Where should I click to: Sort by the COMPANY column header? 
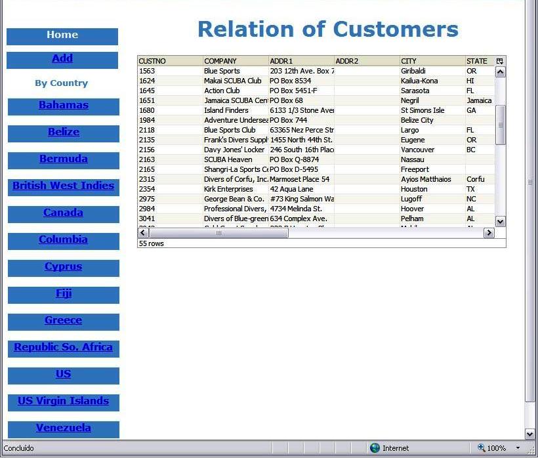[236, 61]
